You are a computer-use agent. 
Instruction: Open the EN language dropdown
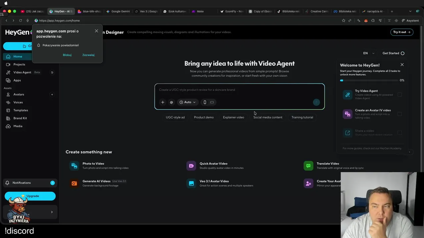click(x=369, y=53)
